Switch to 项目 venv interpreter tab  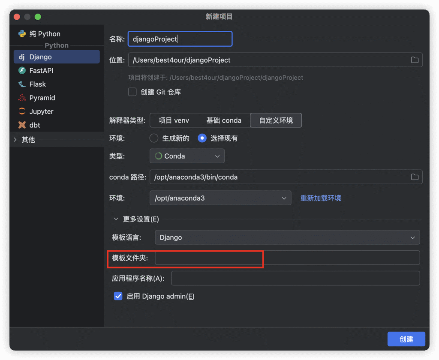174,120
